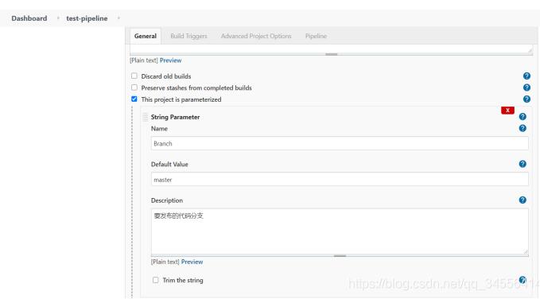Enable Trim the string checkbox

tap(156, 280)
